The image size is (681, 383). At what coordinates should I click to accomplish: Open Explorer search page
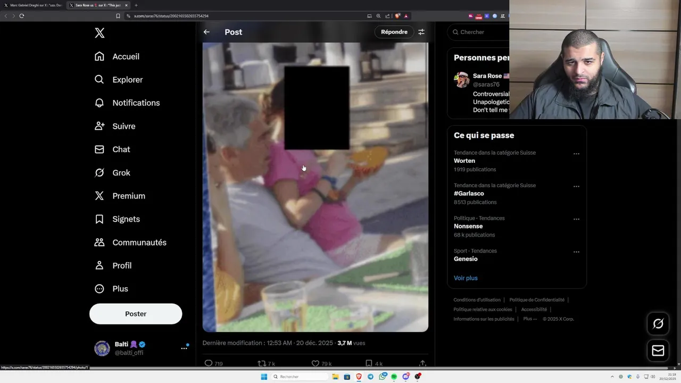click(119, 80)
